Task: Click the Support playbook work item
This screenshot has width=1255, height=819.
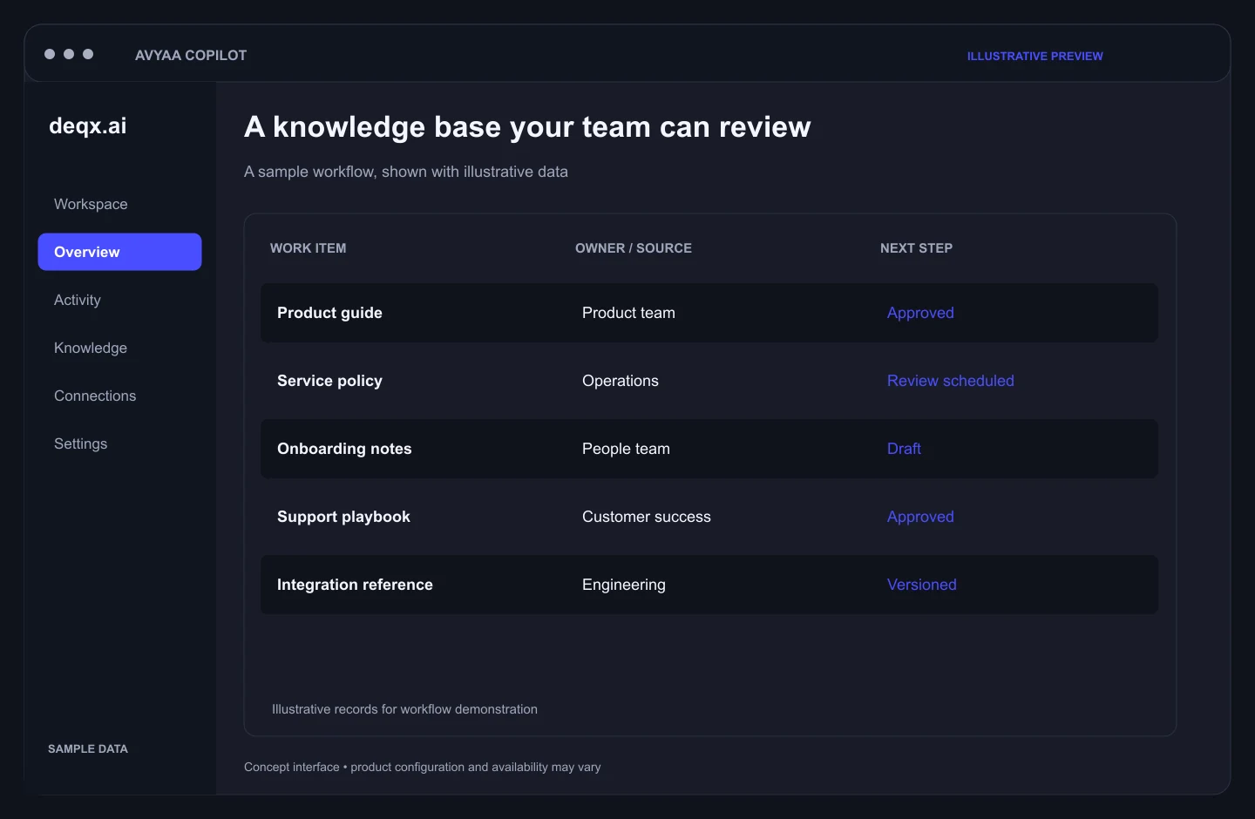Action: [x=343, y=517]
